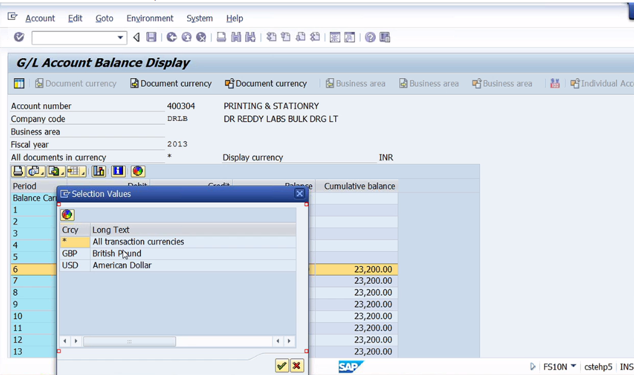Click Document currency button with overlapping-squares icon
Viewport: 634px width, 375px height.
pyautogui.click(x=266, y=83)
